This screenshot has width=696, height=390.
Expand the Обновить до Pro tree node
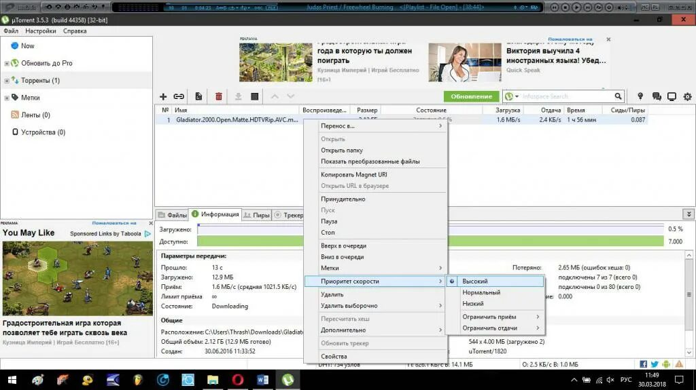[x=7, y=63]
